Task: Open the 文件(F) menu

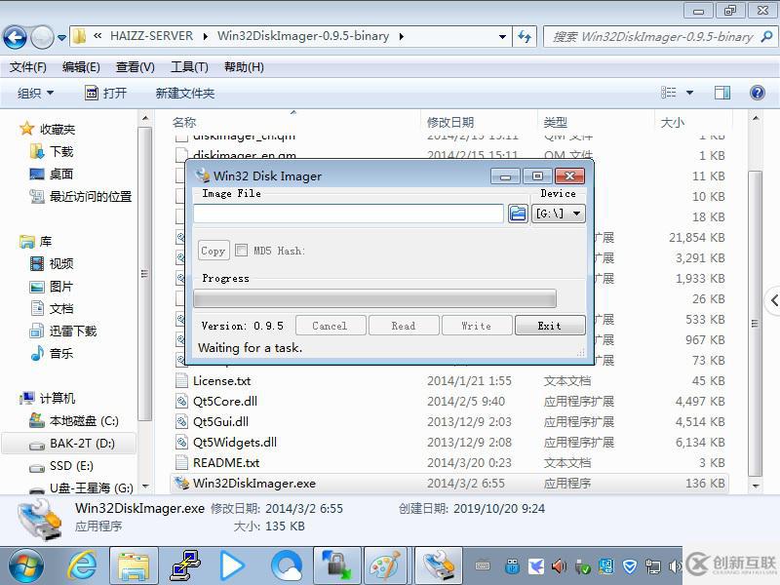Action: 28,66
